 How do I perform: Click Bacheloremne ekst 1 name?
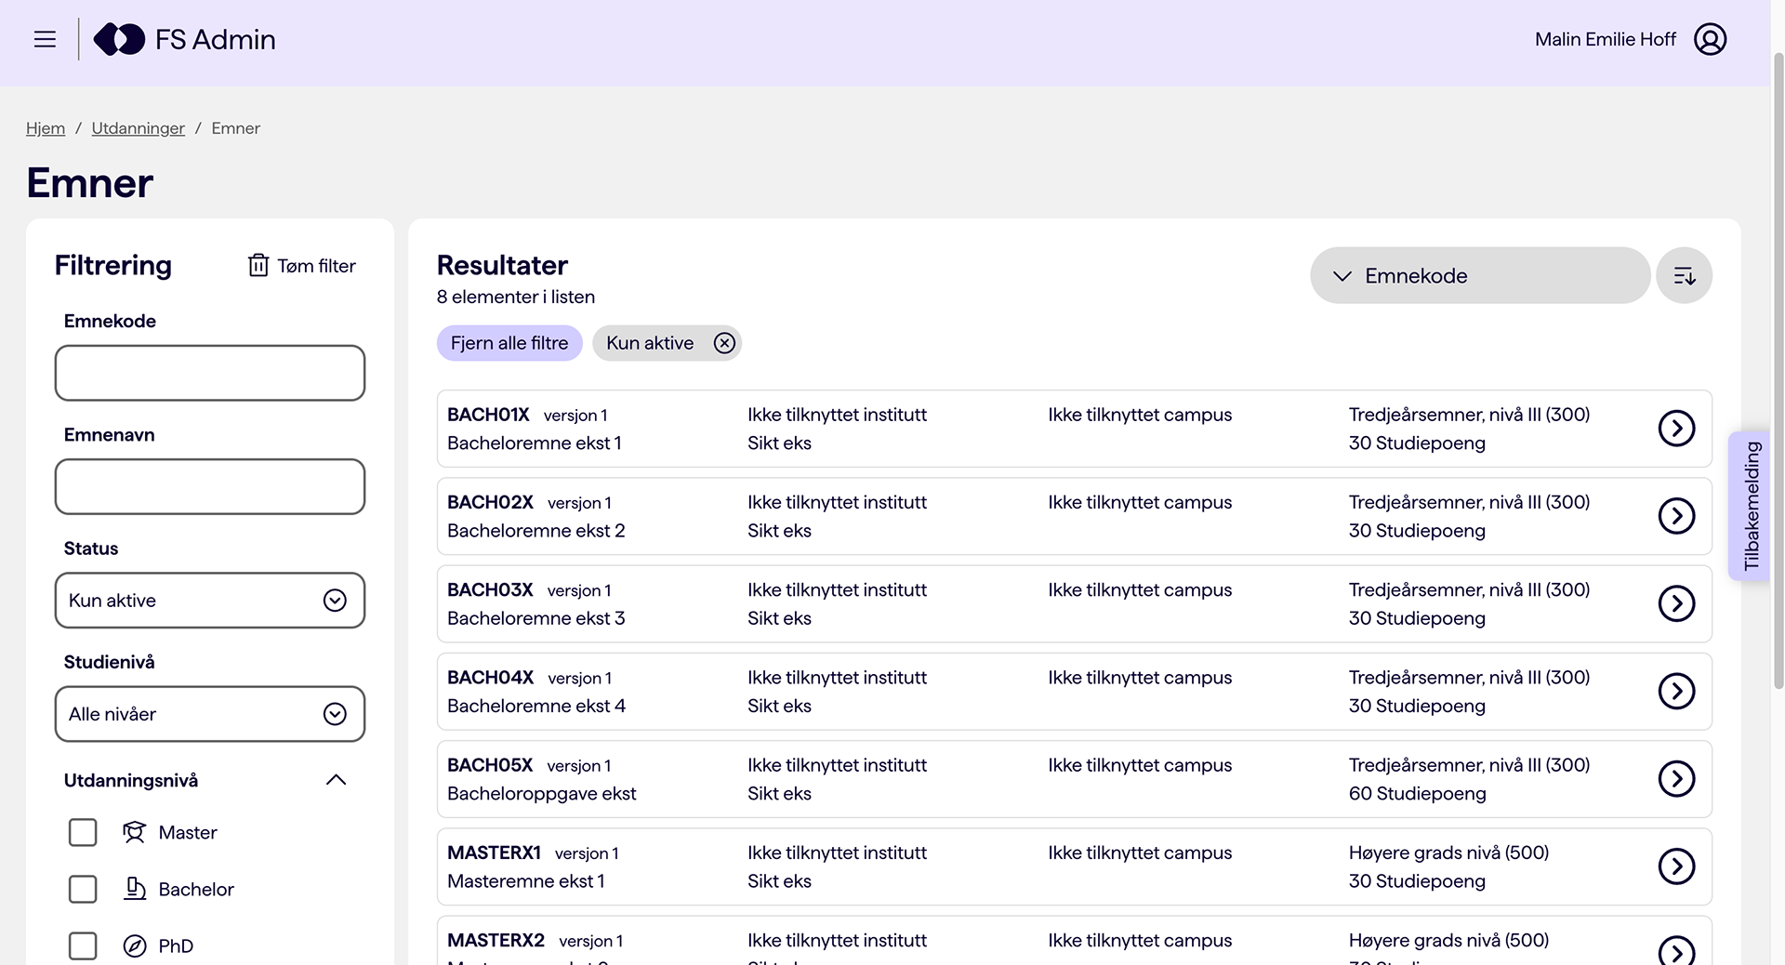click(x=535, y=443)
